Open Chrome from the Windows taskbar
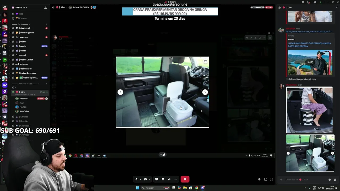 tap(197, 188)
